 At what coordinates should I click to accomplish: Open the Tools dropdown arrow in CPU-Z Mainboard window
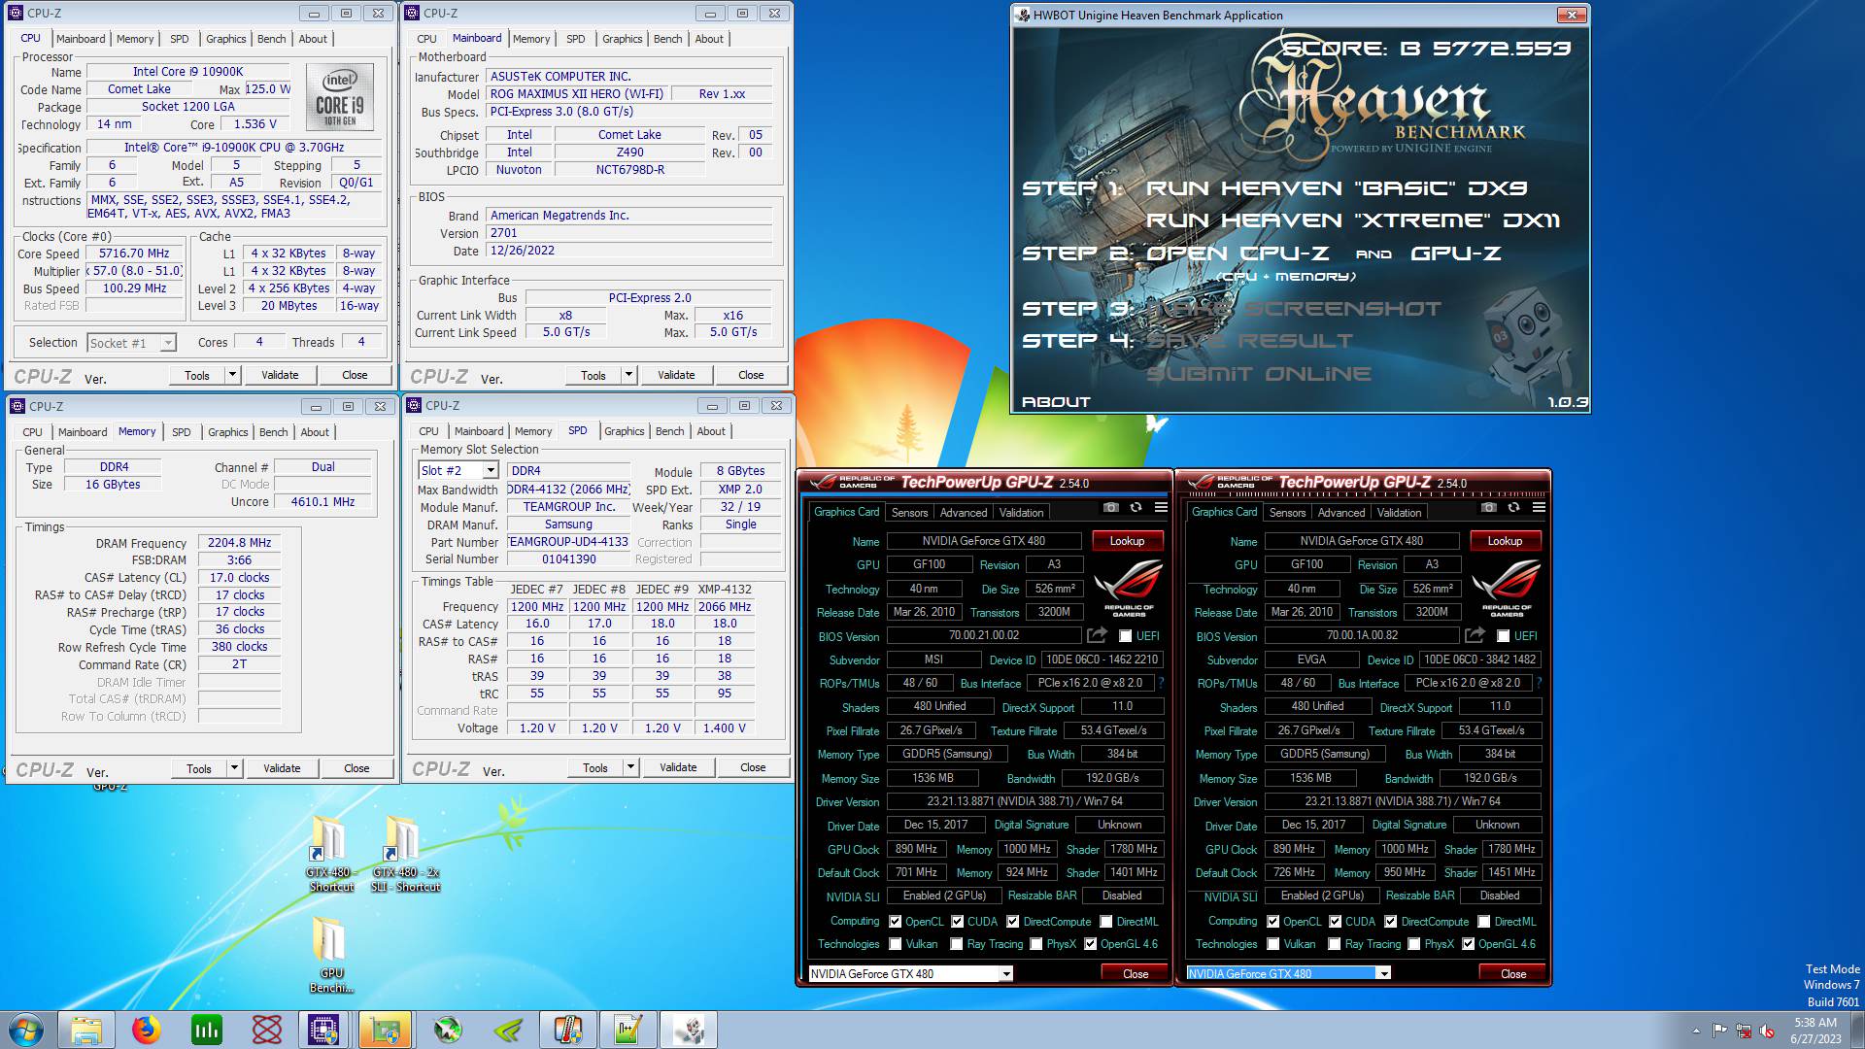coord(628,375)
